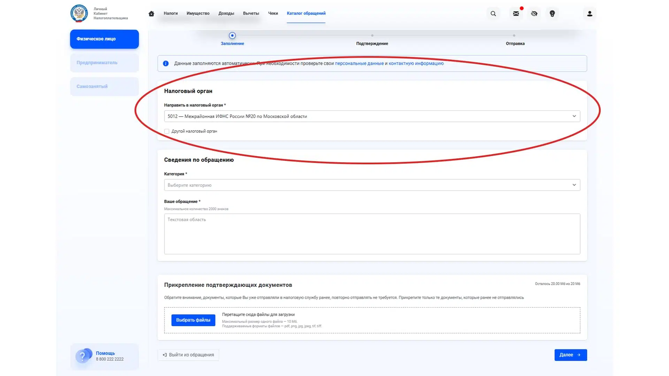
Task: Open search via magnifier icon
Action: point(493,14)
